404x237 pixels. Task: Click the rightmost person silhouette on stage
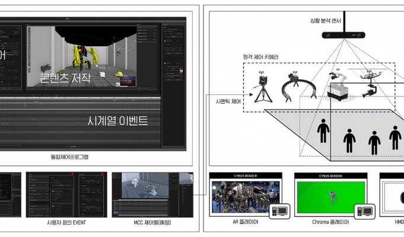point(395,137)
